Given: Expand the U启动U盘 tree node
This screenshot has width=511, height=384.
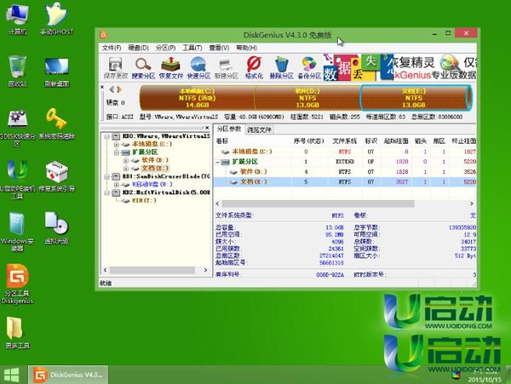Looking at the screenshot, I should tap(117, 185).
